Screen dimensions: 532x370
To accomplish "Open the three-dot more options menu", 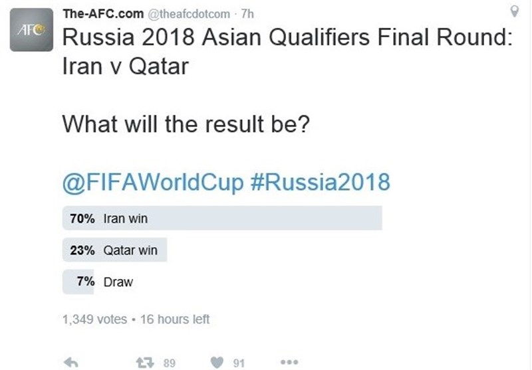I will pyautogui.click(x=289, y=363).
